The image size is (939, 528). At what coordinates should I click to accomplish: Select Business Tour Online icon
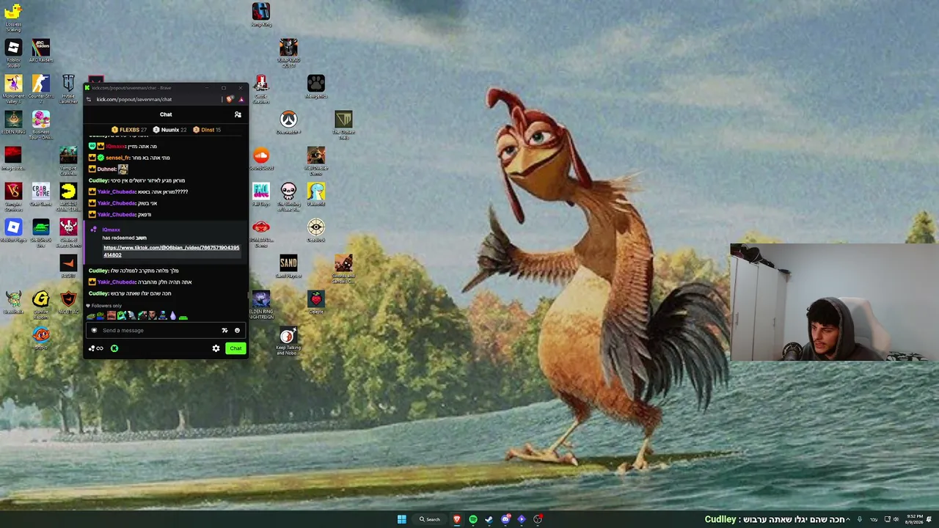(41, 125)
